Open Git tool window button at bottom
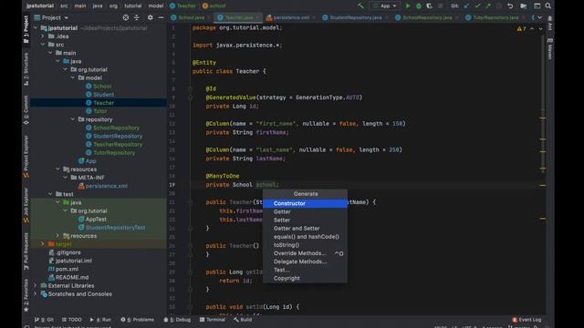Screen dimensions: 584x328 tap(44, 320)
